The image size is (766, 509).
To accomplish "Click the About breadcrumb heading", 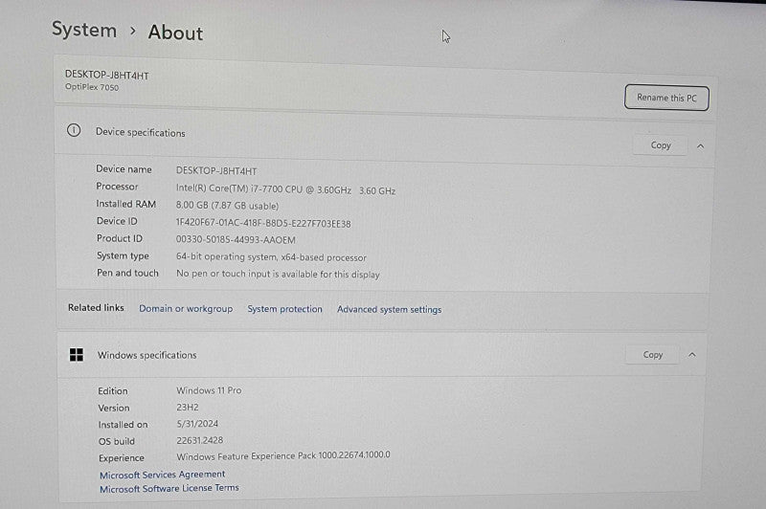I will [175, 33].
